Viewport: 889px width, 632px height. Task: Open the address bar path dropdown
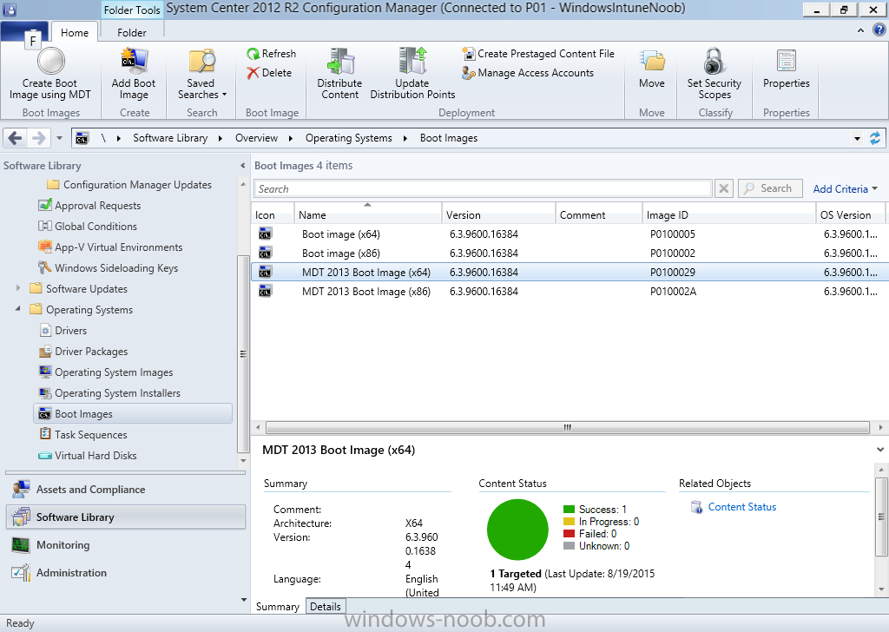857,138
